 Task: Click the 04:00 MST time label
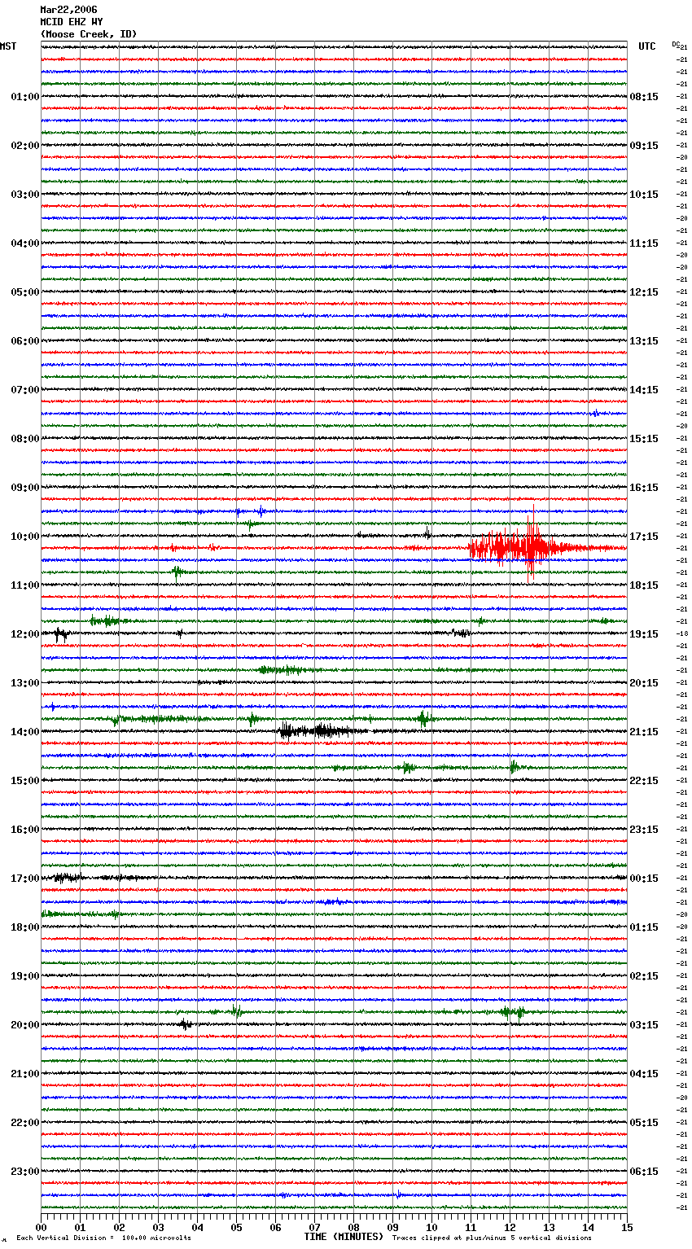tap(25, 243)
